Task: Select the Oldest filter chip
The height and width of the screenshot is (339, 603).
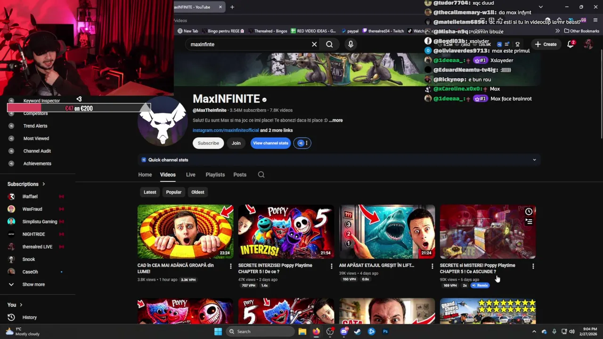Action: [x=198, y=192]
